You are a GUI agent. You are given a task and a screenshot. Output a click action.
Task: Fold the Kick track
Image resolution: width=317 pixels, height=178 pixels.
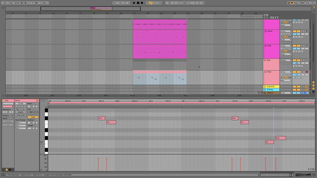tap(265, 46)
